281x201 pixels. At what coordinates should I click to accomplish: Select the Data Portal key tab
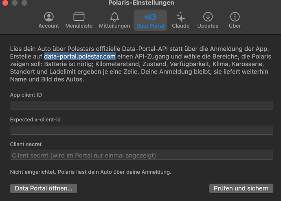click(150, 20)
